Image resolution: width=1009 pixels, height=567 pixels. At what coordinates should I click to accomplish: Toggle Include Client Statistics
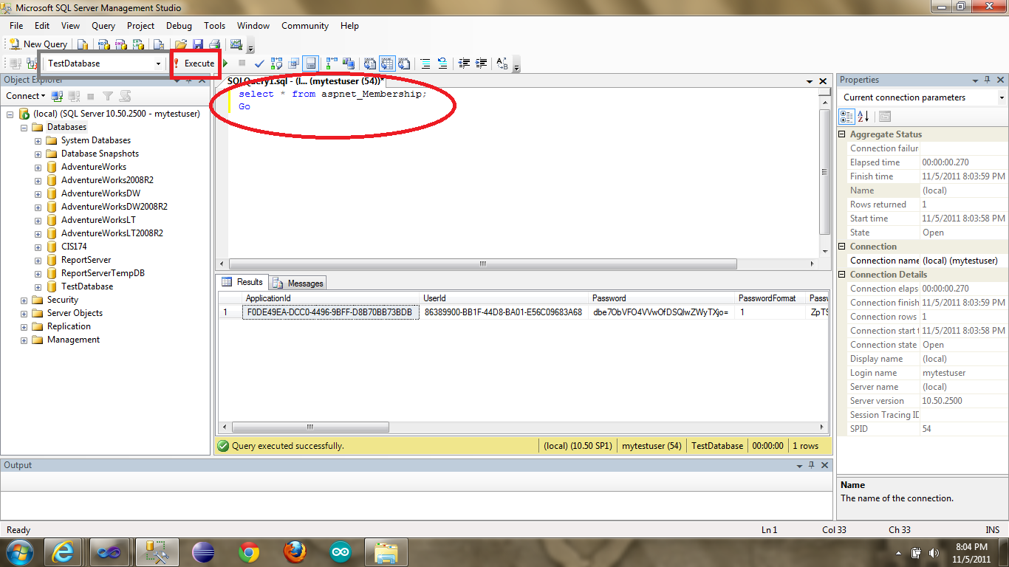tap(349, 63)
